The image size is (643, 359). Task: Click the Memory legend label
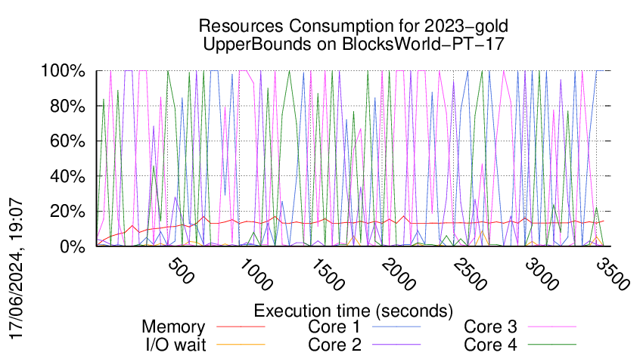(x=173, y=327)
